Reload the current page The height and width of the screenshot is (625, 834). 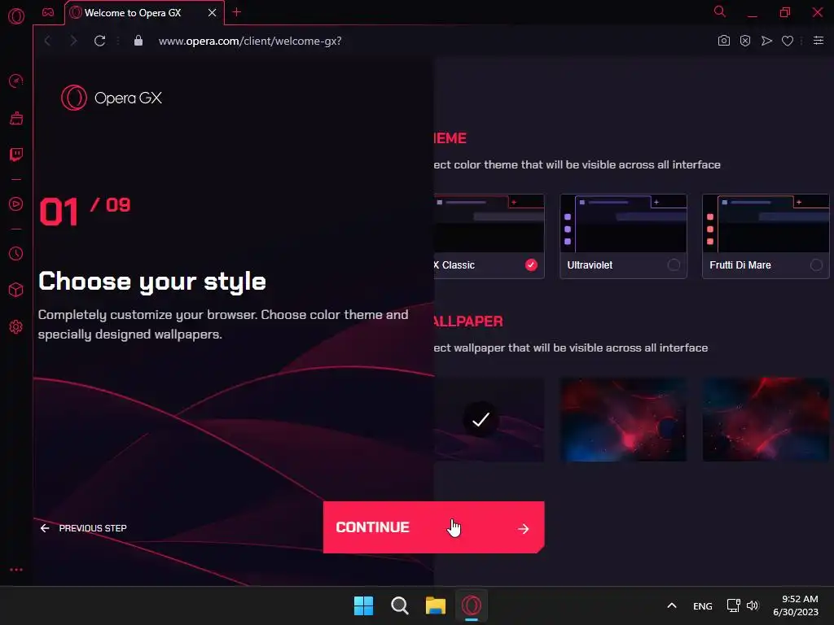99,41
